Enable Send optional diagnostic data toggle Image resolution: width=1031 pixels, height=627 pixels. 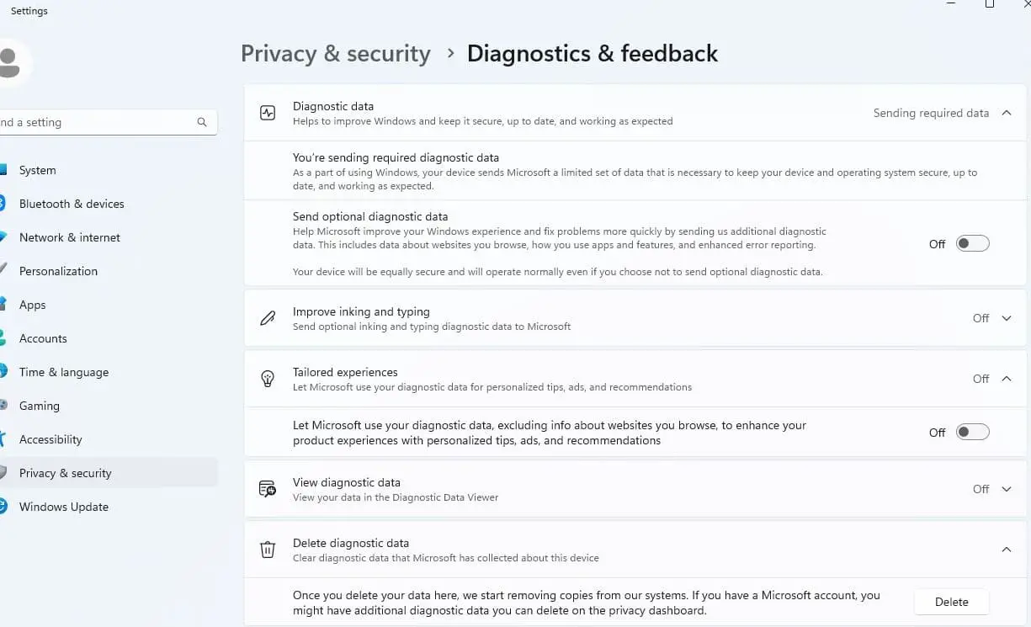pyautogui.click(x=972, y=244)
